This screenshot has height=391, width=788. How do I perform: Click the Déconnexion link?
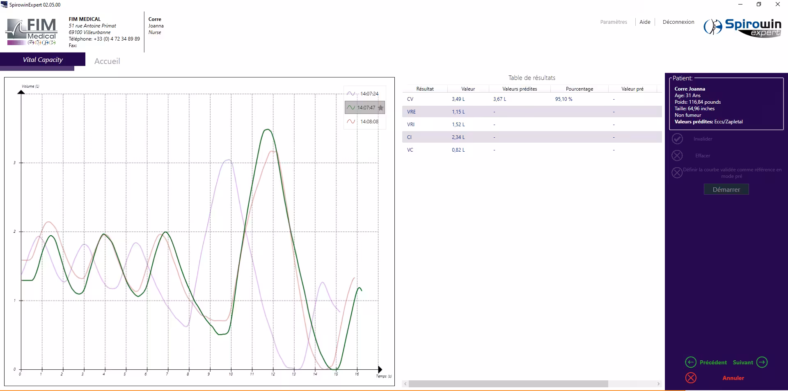(x=678, y=22)
